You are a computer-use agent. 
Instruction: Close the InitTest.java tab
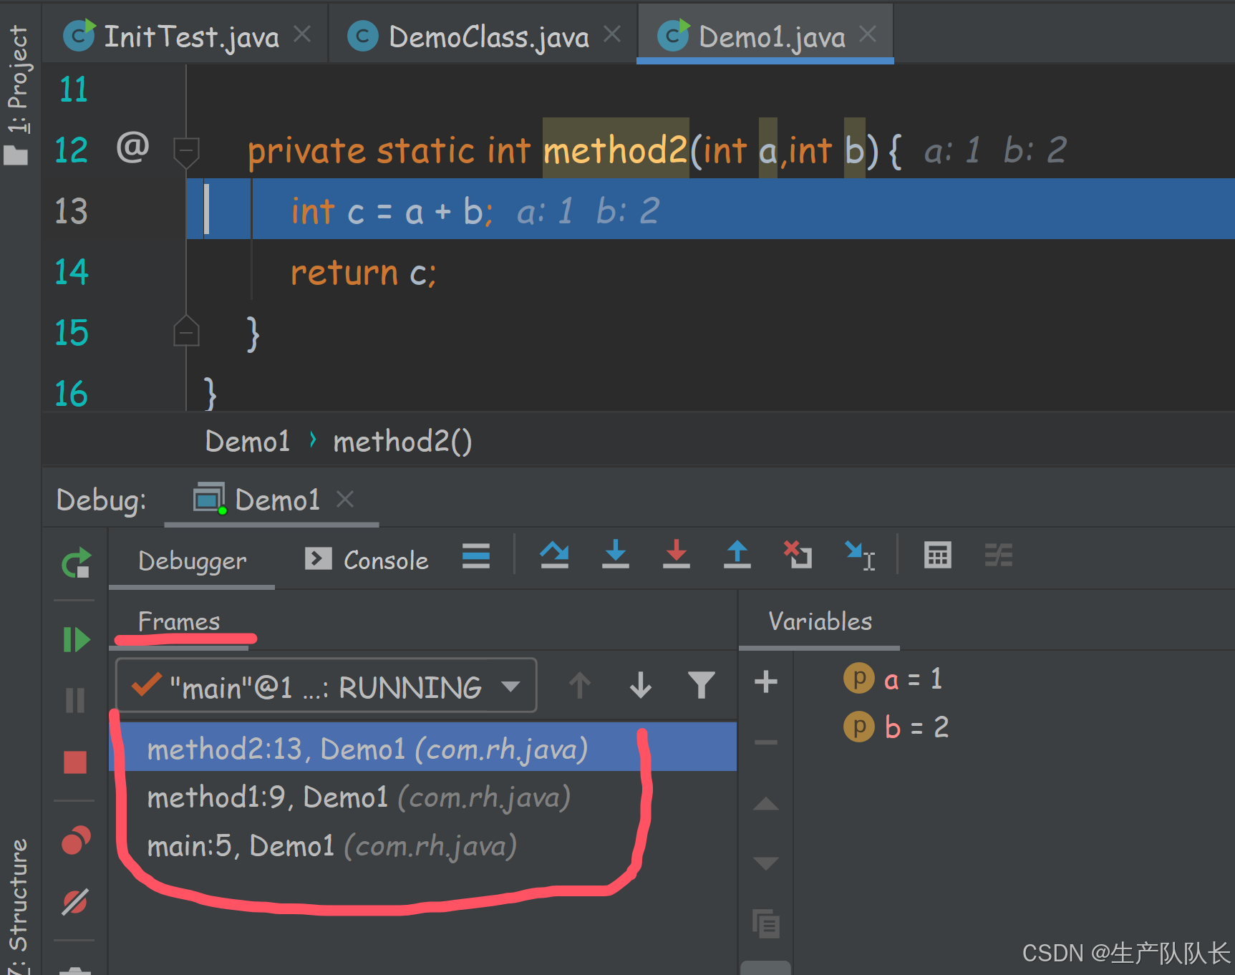click(303, 34)
